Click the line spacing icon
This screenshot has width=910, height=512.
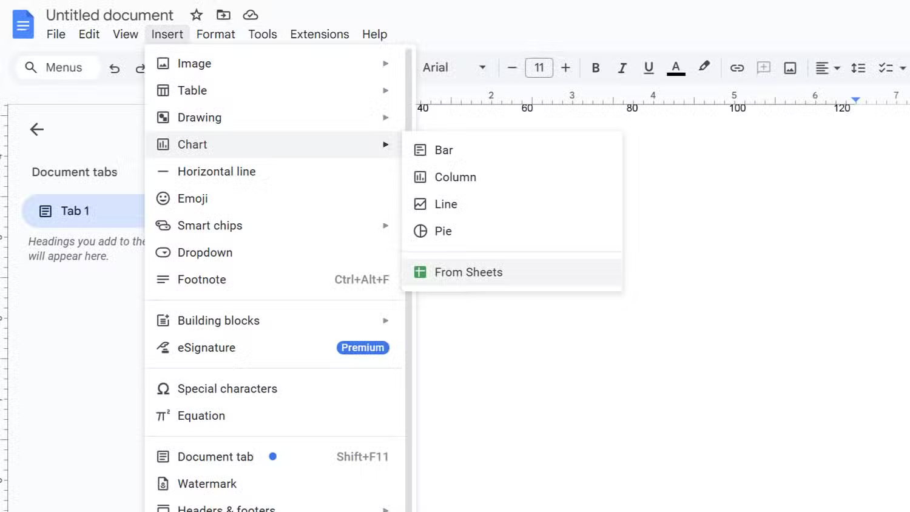[858, 67]
